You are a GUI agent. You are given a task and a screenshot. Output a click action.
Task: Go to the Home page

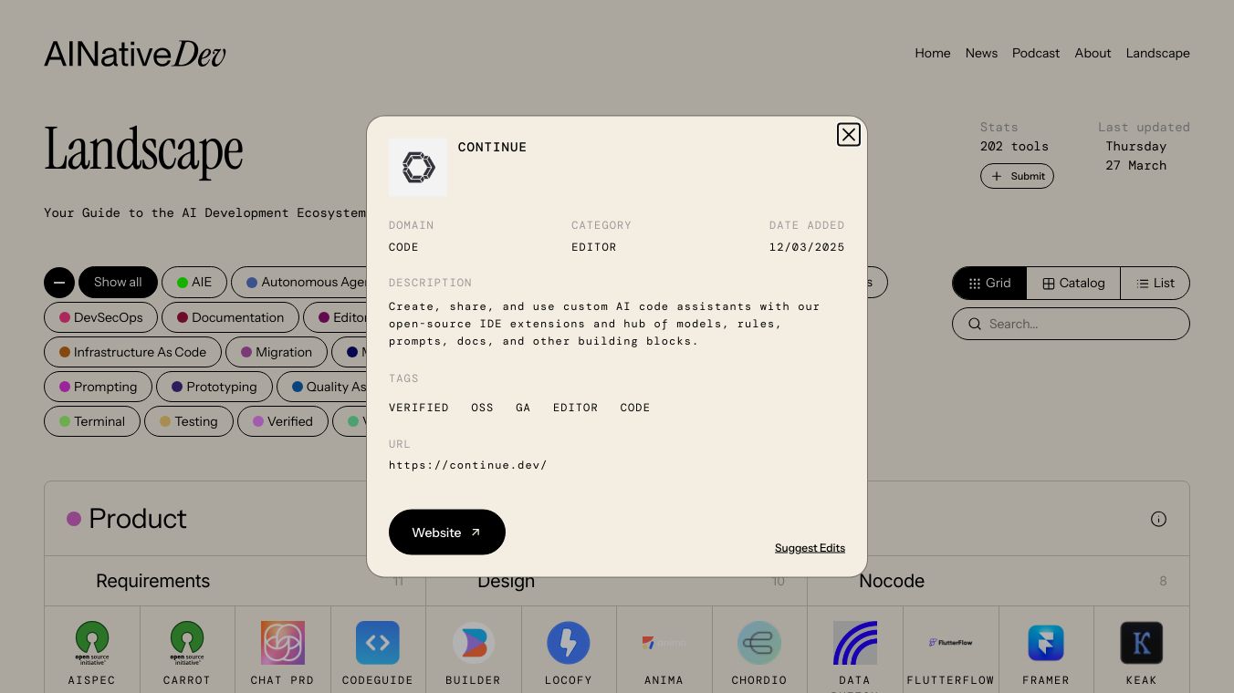pos(933,53)
